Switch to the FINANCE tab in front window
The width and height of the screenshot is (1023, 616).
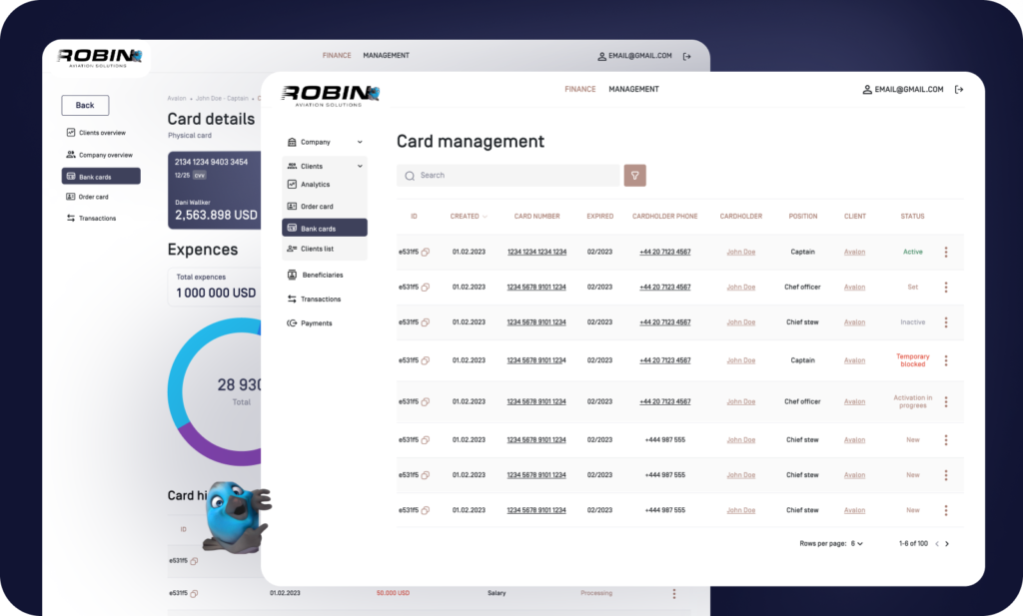[x=579, y=89]
